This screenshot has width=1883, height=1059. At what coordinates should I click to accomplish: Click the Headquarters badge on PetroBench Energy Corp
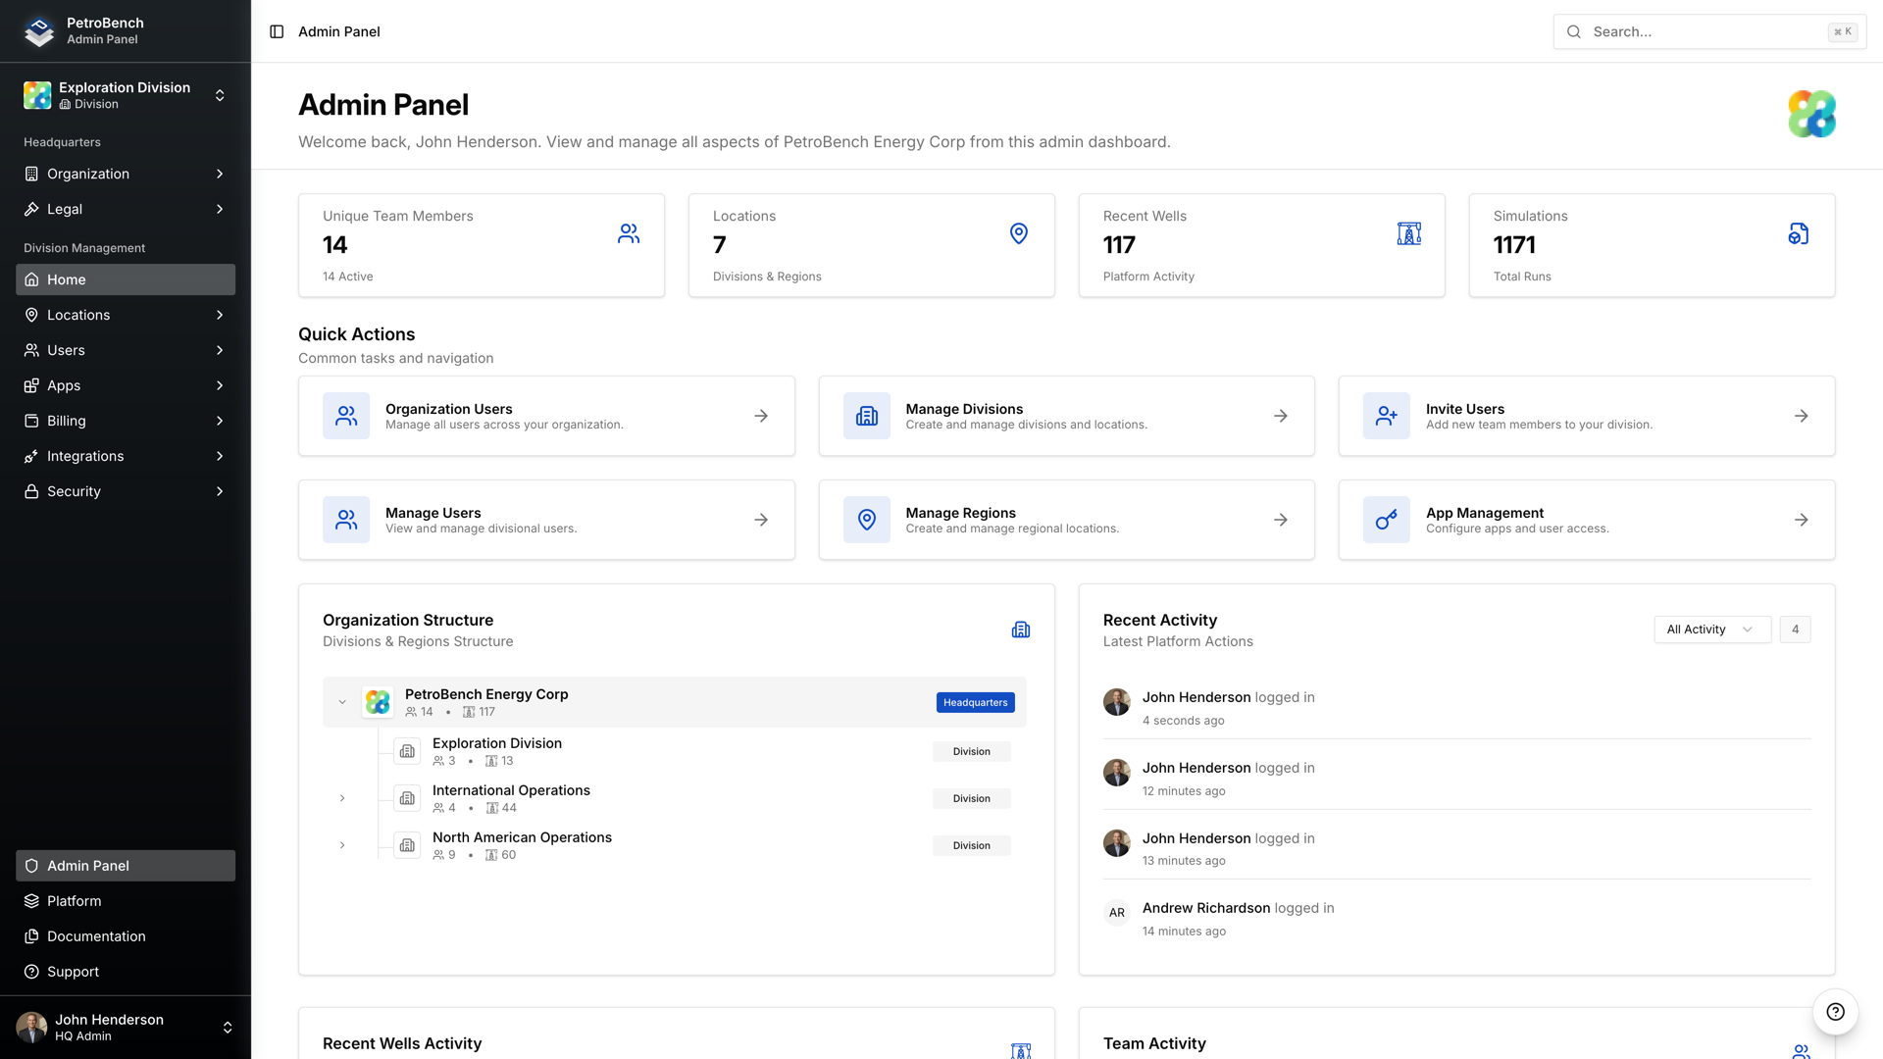tap(975, 702)
